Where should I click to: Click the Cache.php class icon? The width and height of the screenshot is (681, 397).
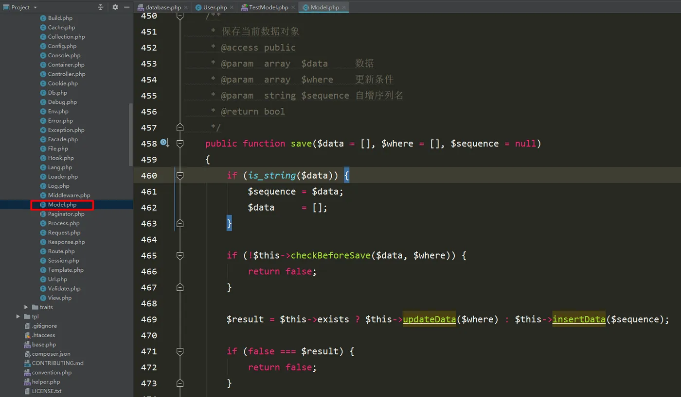coord(43,27)
